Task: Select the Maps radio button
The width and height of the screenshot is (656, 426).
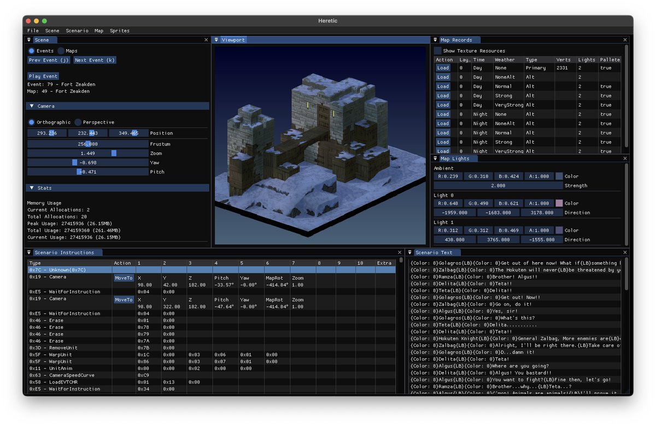Action: tap(61, 51)
